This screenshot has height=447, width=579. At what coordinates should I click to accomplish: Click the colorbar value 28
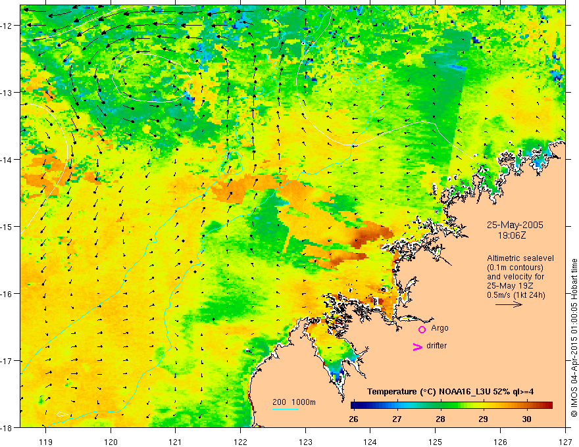(440, 419)
